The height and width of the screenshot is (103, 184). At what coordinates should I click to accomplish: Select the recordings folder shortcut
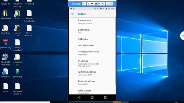6,29
